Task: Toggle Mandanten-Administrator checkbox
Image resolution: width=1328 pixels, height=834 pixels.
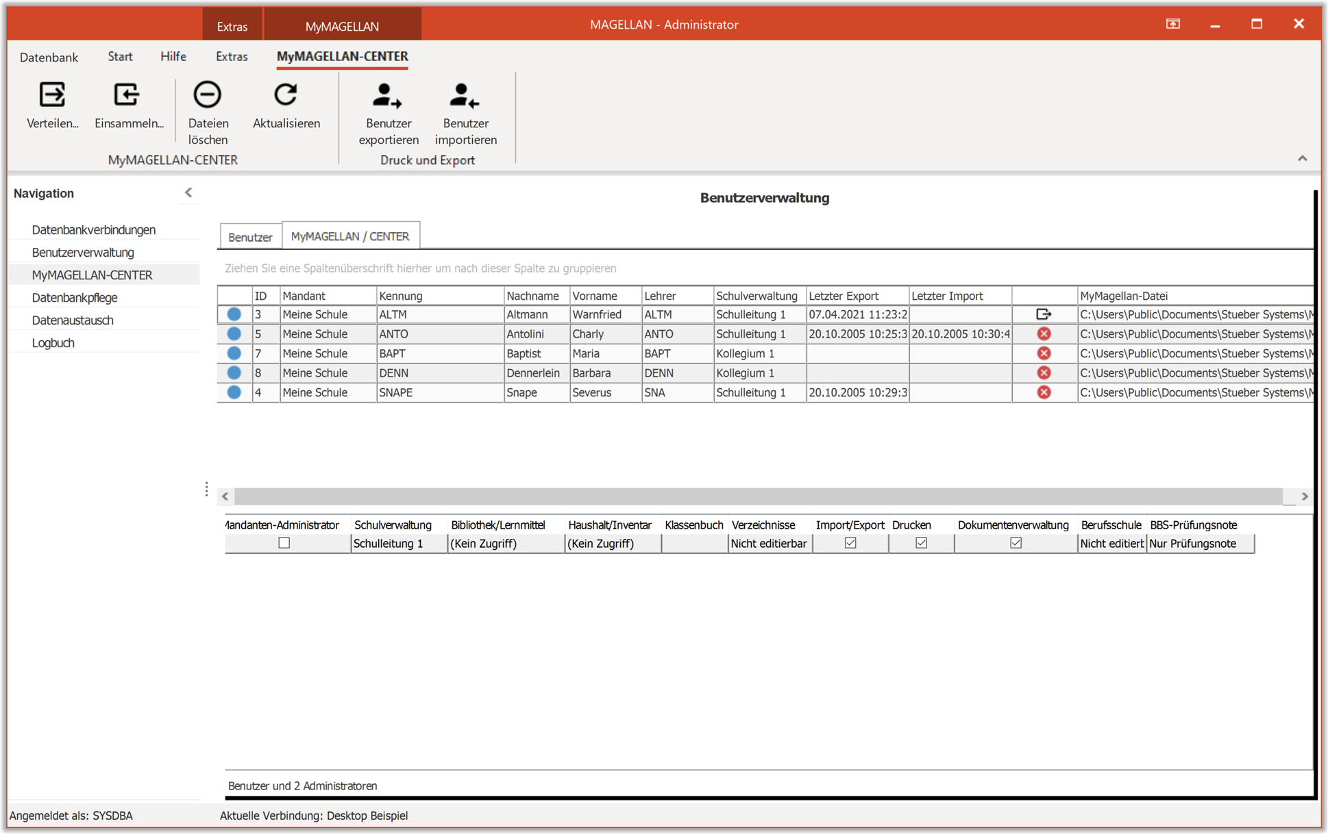Action: pos(284,544)
